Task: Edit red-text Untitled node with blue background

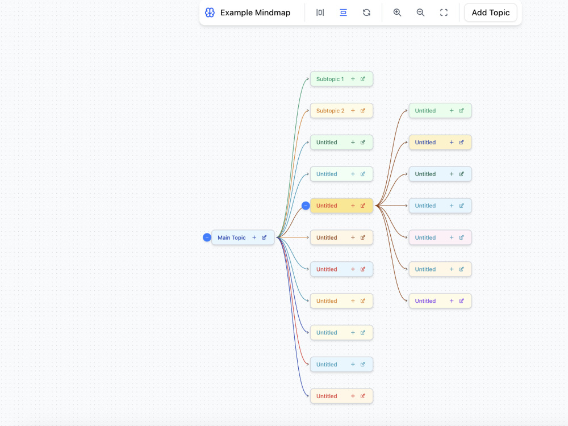Action: click(x=362, y=269)
